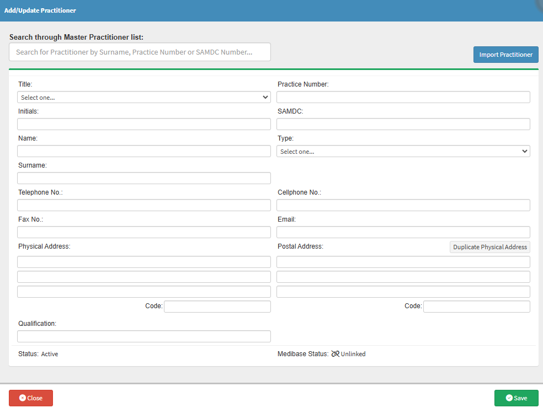Select the Initials input field
The height and width of the screenshot is (408, 543).
[143, 124]
